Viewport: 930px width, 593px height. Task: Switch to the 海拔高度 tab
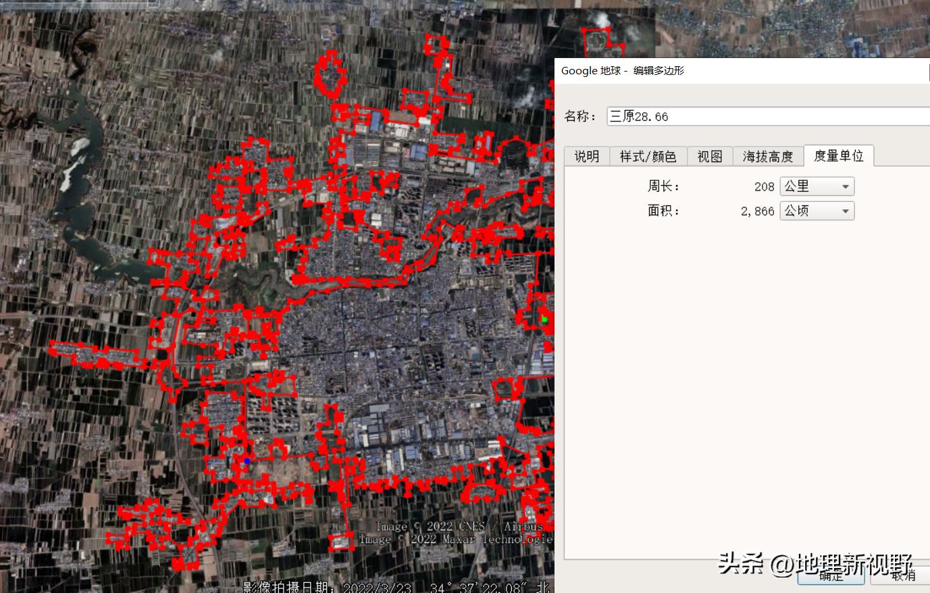pos(768,156)
